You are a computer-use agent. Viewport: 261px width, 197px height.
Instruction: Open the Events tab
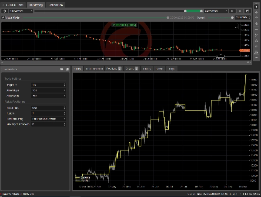[159, 69]
